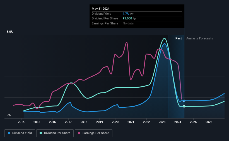229x141 pixels.
Task: Click the 2017 x-axis label
Action: pyautogui.click(x=68, y=122)
